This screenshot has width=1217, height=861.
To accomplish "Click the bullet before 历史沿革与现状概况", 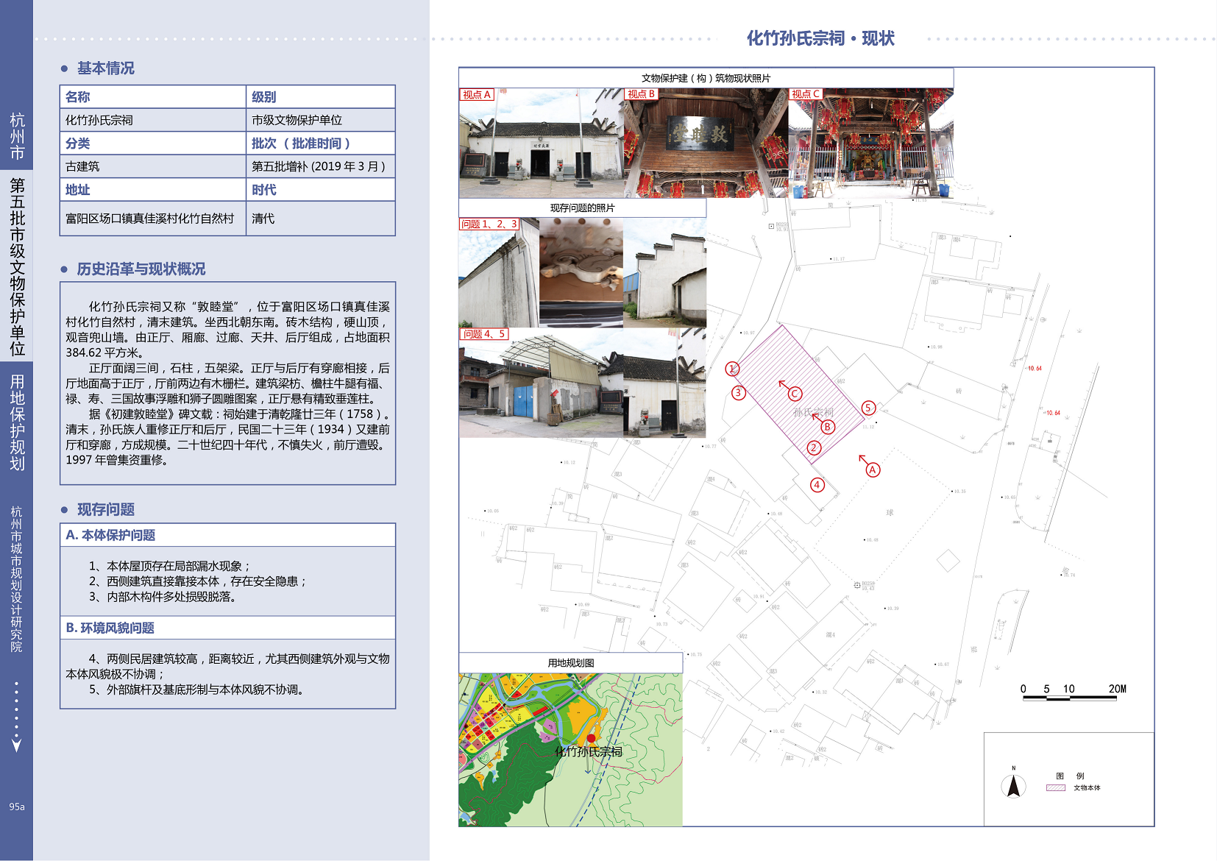I will (x=65, y=269).
